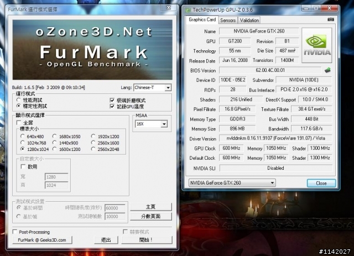354x256 pixels.
Task: Click the Release Date Jun 16, 2008 value
Action: pos(235,60)
